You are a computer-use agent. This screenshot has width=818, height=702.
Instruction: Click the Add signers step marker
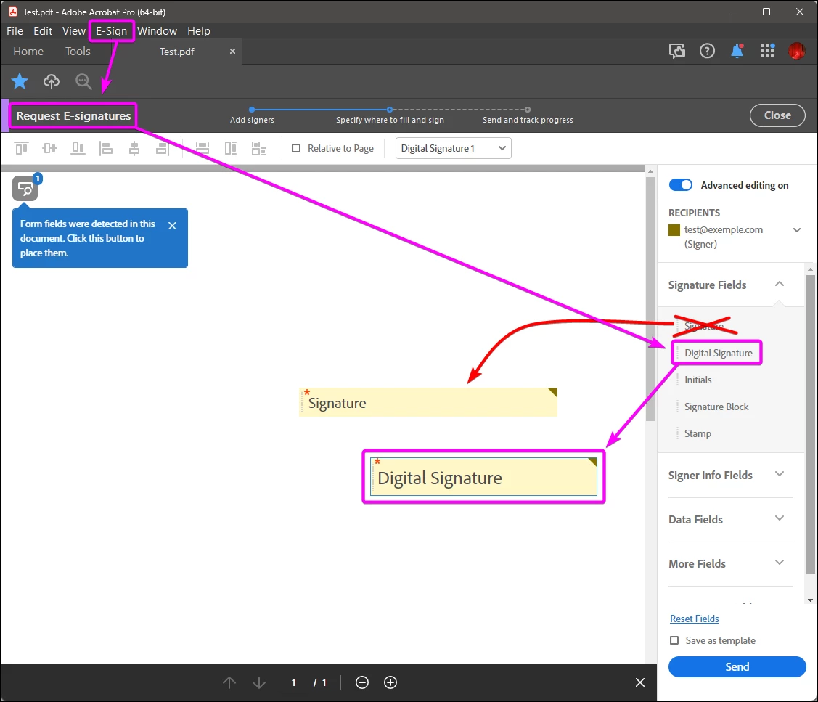click(x=252, y=110)
